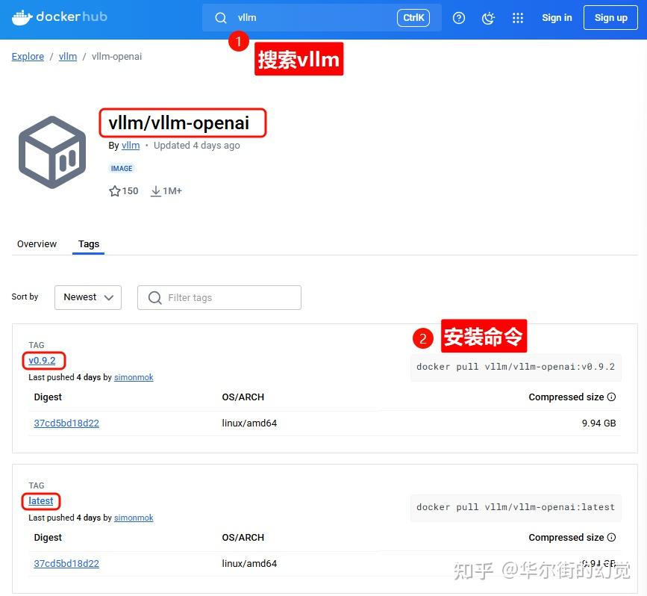Click the Compressed size info icon
The image size is (647, 596).
[x=611, y=397]
